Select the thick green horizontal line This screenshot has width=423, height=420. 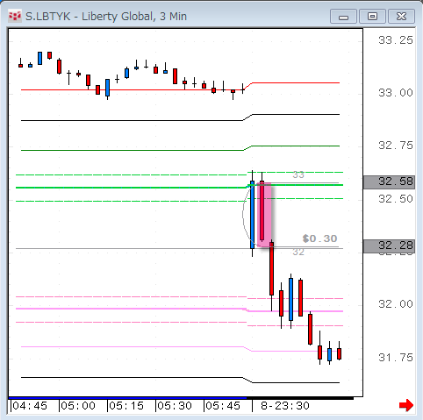[132, 188]
